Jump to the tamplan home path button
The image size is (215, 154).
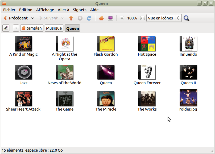32,28
